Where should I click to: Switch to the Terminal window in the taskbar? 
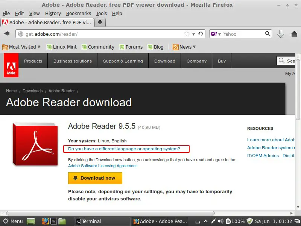pyautogui.click(x=102, y=221)
